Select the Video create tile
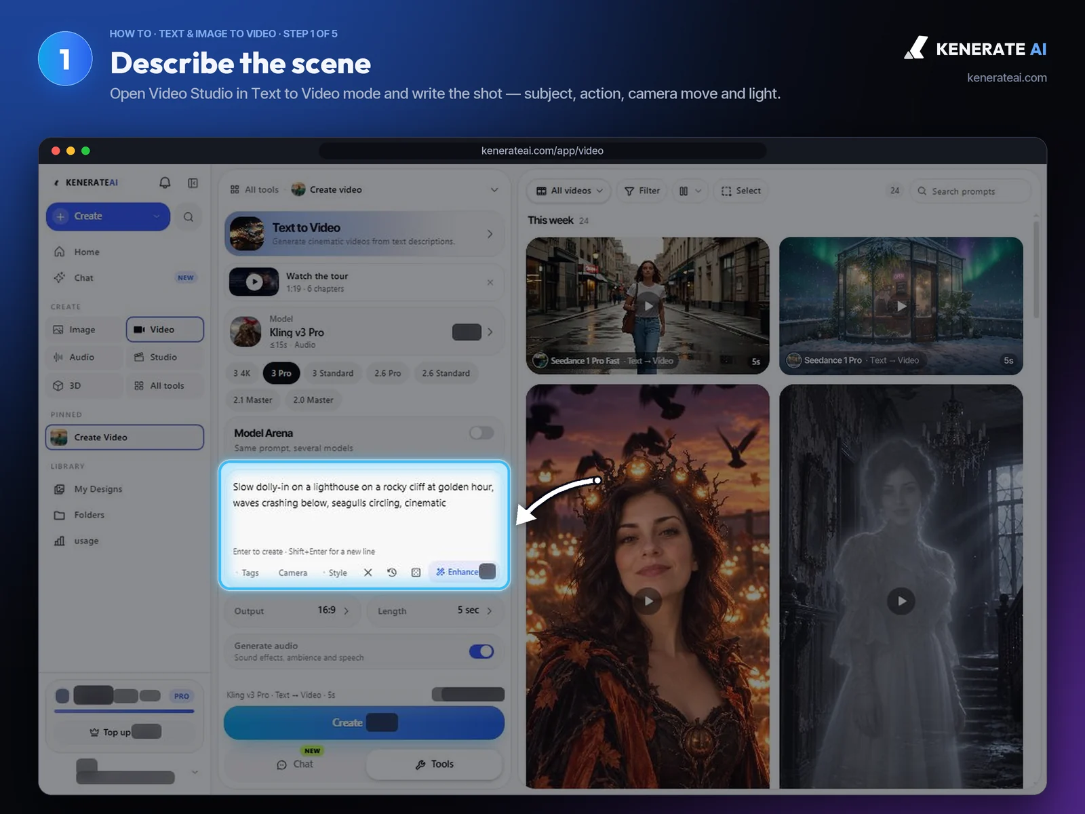The image size is (1085, 814). [165, 330]
